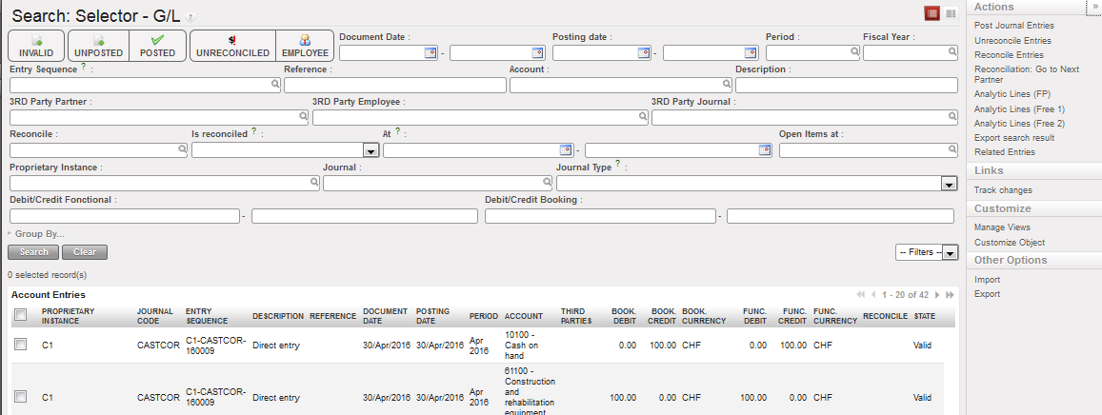Open Posting date start calendar picker
This screenshot has height=415, width=1102.
(x=643, y=53)
